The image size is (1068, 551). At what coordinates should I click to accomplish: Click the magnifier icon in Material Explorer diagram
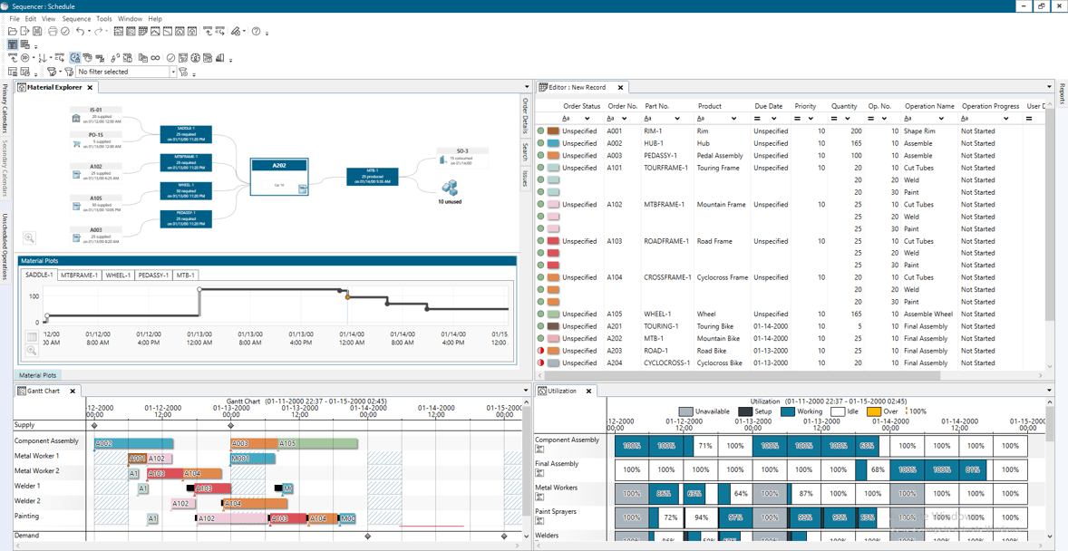point(29,238)
